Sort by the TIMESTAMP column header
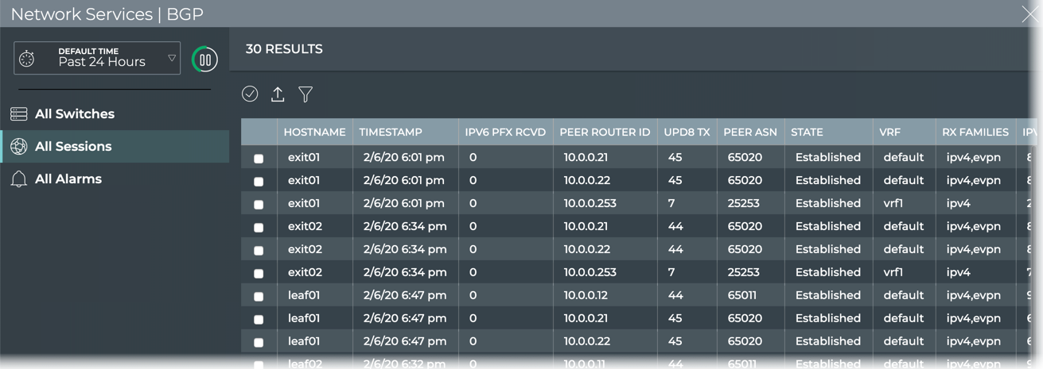The width and height of the screenshot is (1043, 369). [x=391, y=133]
